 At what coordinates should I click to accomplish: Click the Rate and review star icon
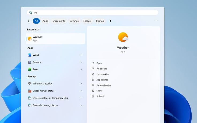click(93, 85)
